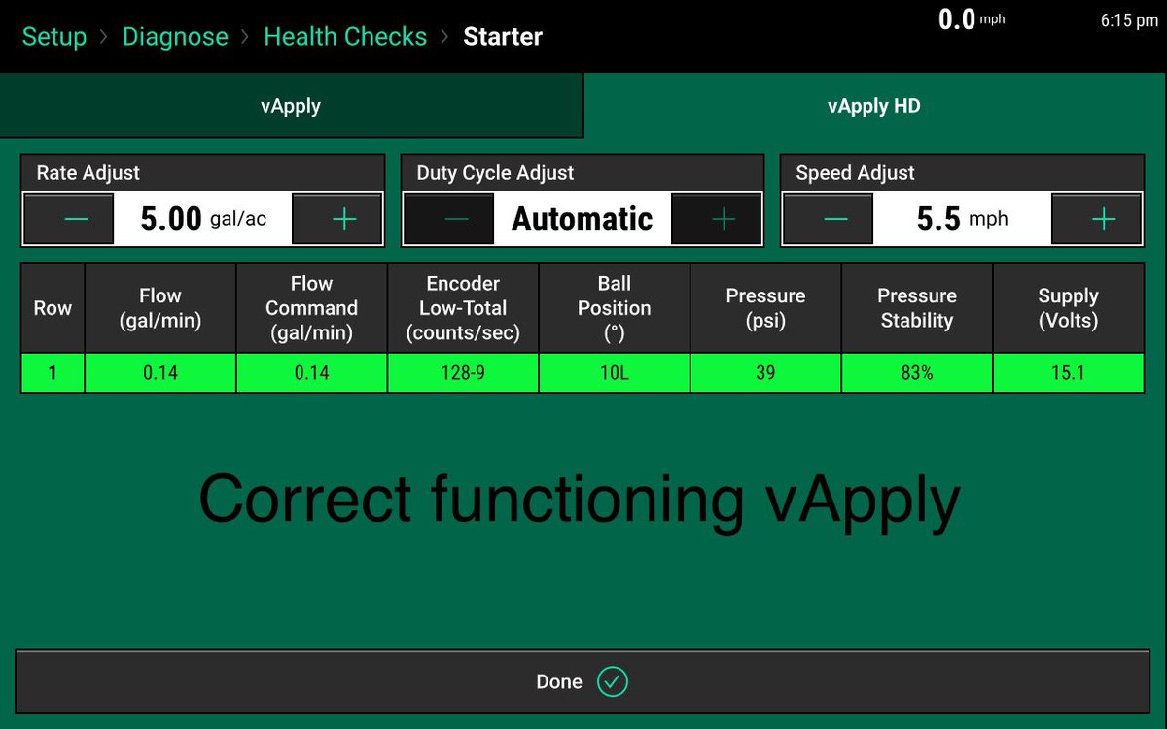Viewport: 1167px width, 729px height.
Task: Click the Flow Command column header
Action: [x=311, y=308]
